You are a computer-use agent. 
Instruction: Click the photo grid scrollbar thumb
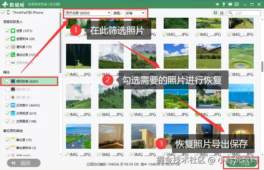[x=262, y=67]
